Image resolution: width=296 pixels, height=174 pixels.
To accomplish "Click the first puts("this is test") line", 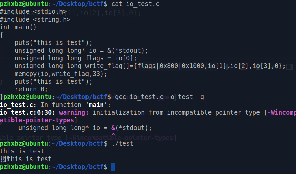I will (x=53, y=43).
